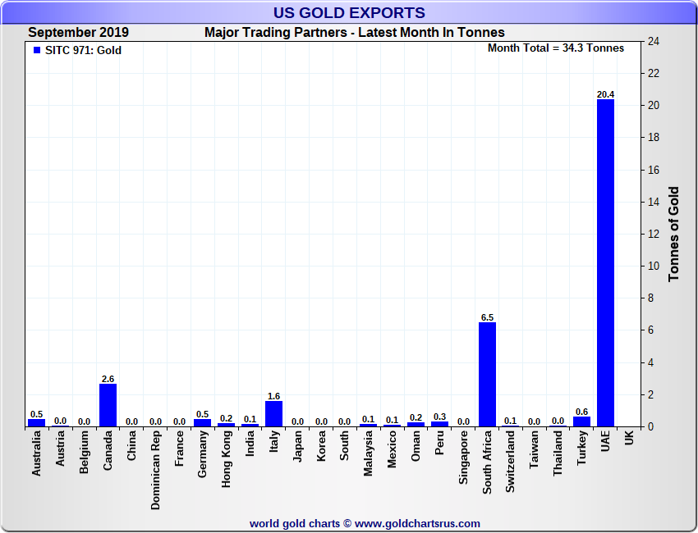This screenshot has height=533, width=698.
Task: Click the 20 tick on the y-axis
Action: point(654,106)
